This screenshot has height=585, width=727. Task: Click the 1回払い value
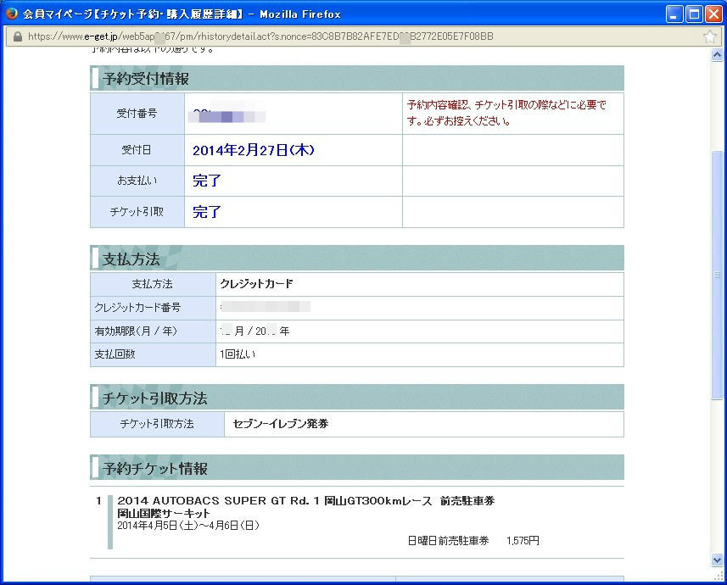pyautogui.click(x=238, y=354)
